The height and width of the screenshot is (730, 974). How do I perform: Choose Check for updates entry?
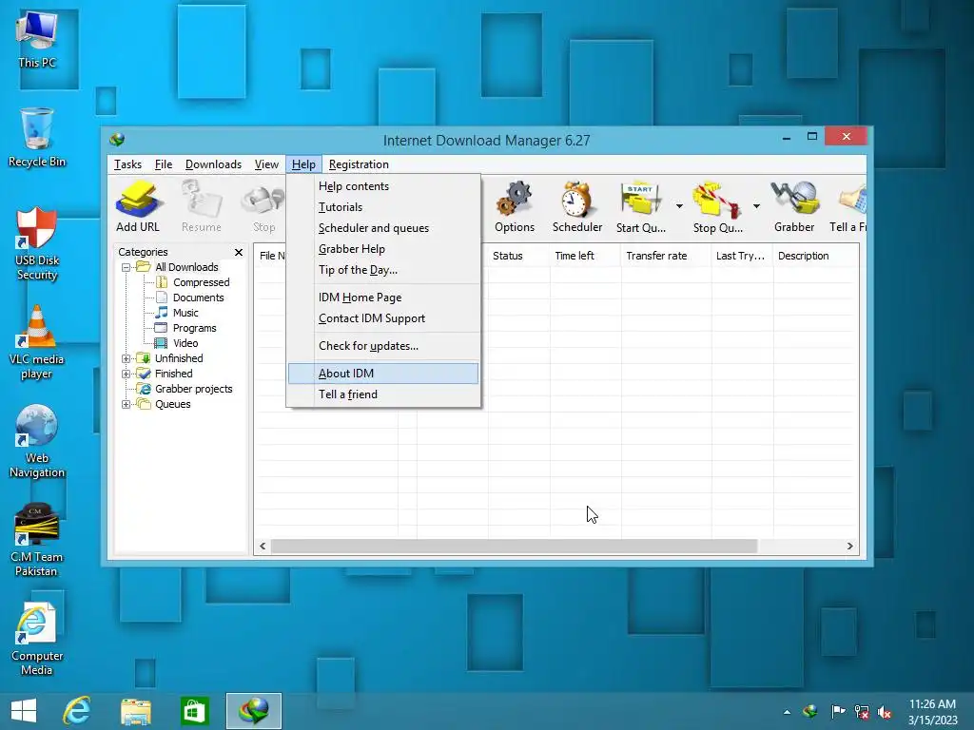(x=383, y=346)
